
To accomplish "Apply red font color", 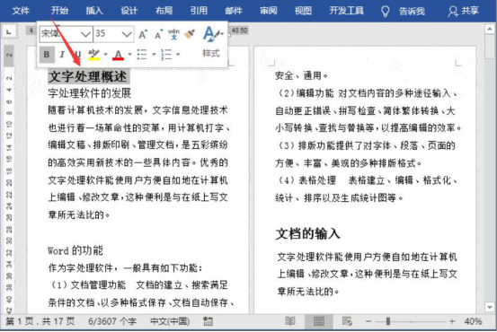I will tap(118, 55).
